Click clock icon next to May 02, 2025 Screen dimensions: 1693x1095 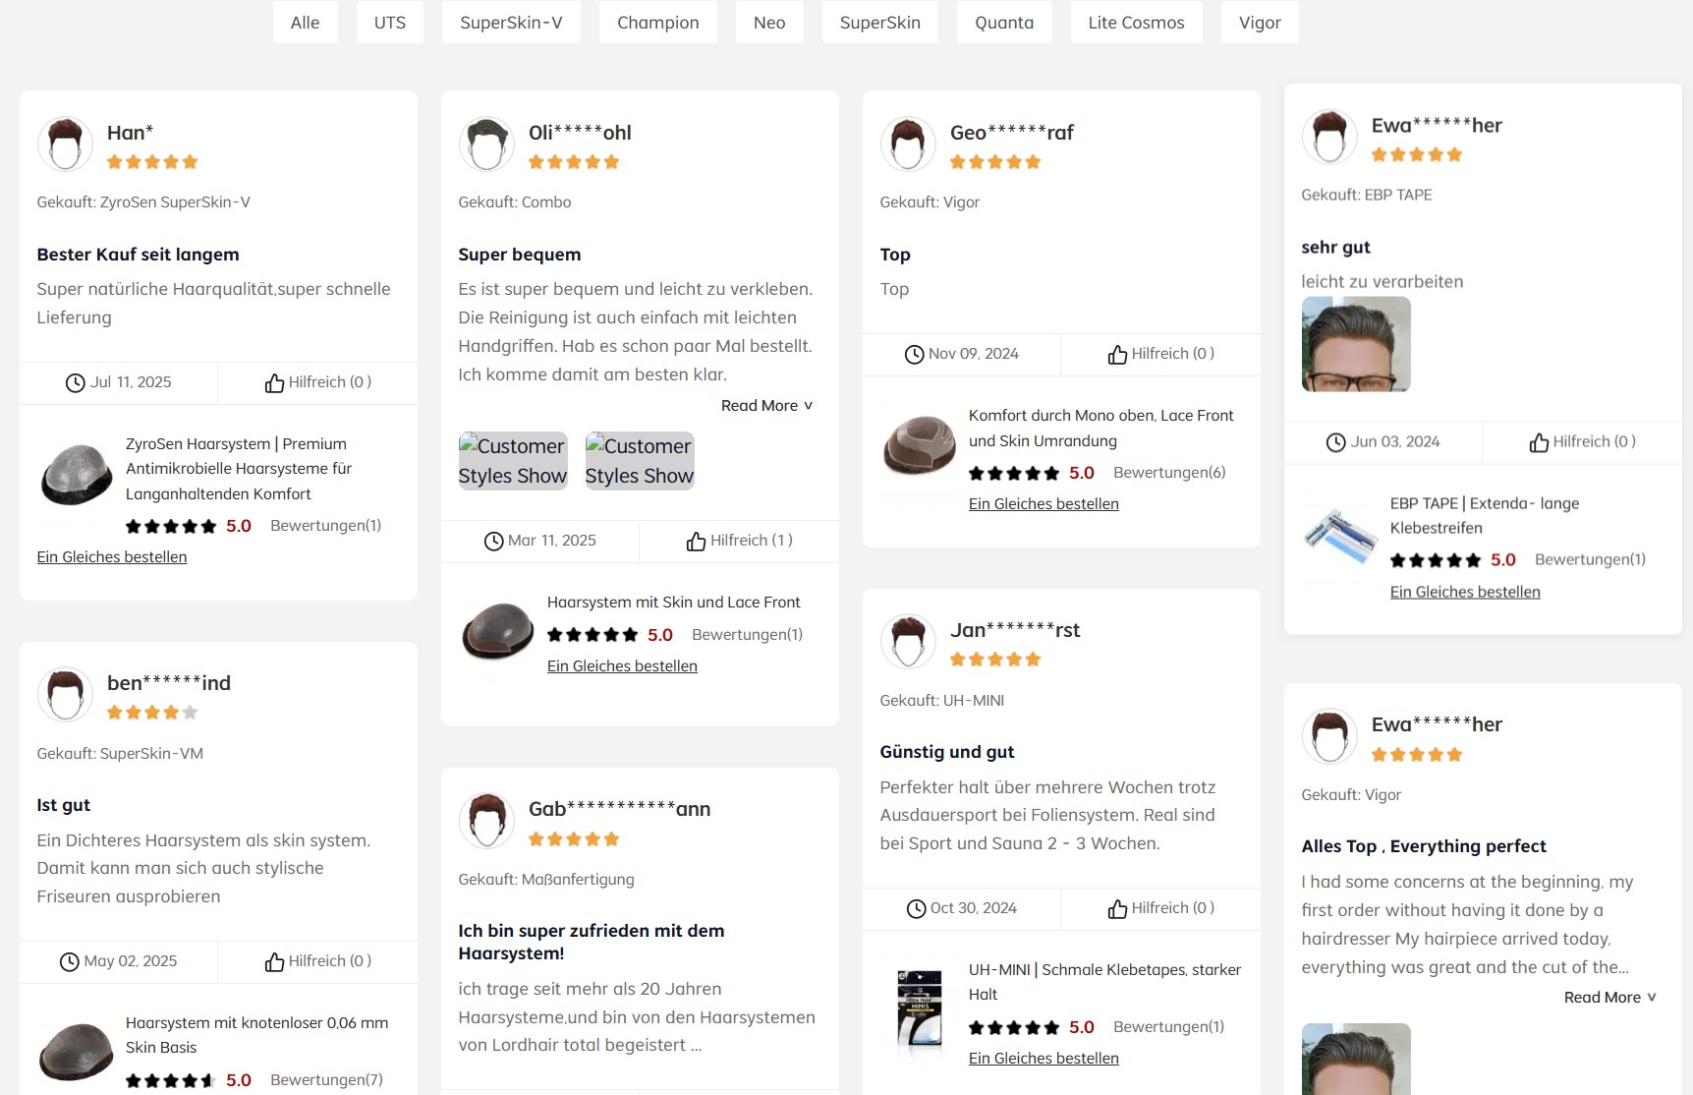pos(69,962)
